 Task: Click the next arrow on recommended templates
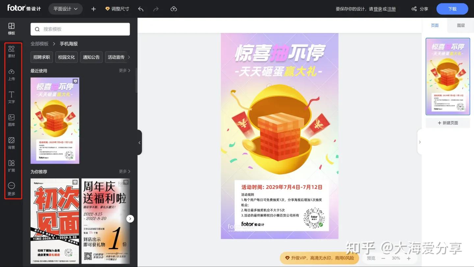pyautogui.click(x=130, y=218)
